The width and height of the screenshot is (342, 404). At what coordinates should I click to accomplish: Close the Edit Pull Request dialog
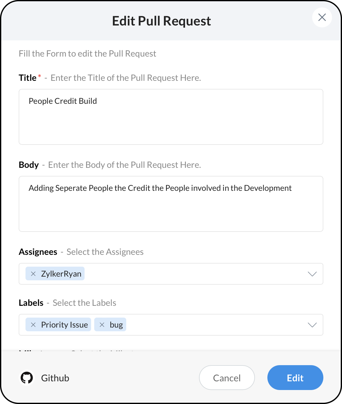322,17
